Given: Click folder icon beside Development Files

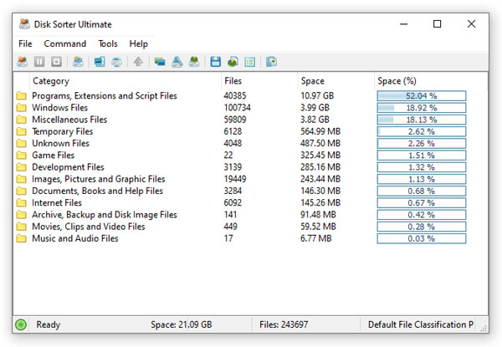Looking at the screenshot, I should 22,167.
